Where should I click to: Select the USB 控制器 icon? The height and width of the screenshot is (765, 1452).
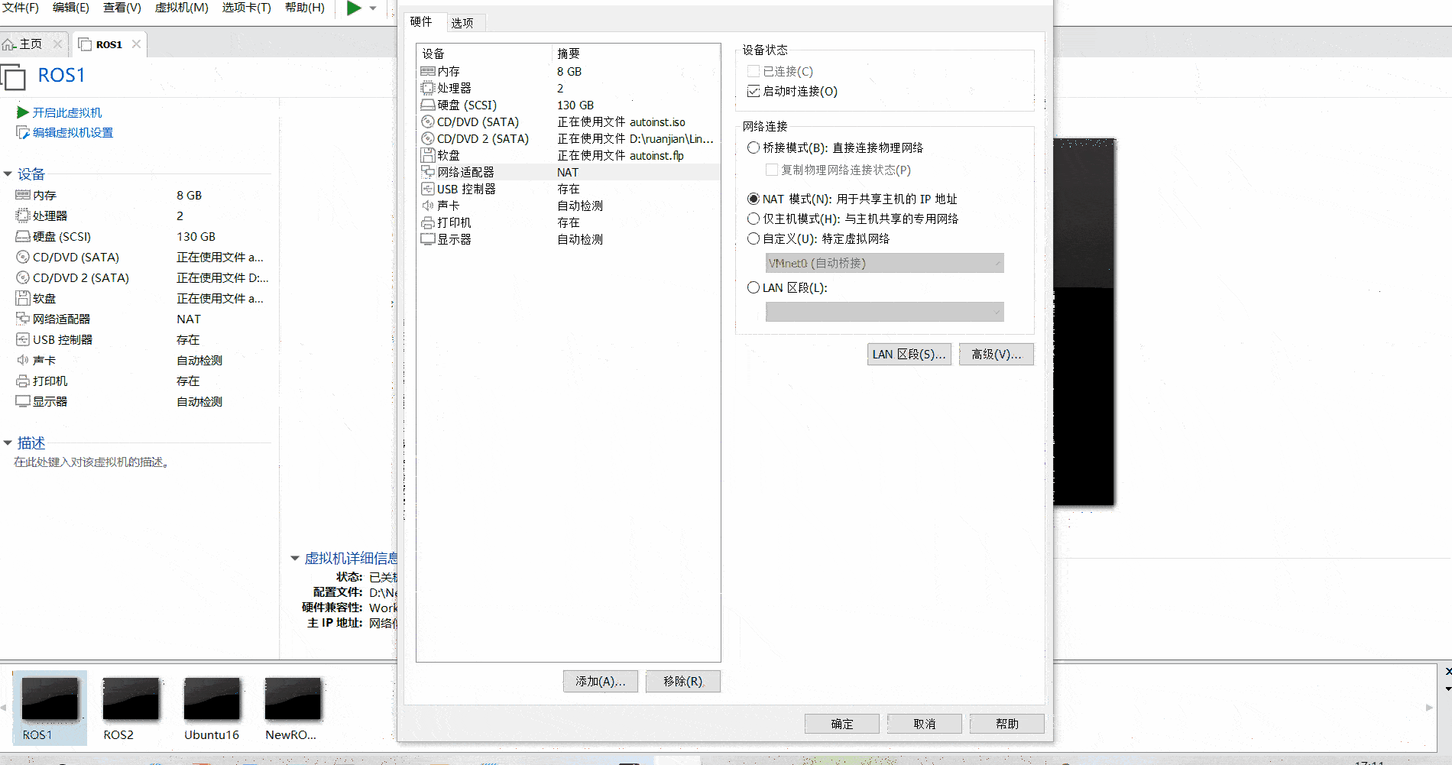tap(428, 189)
